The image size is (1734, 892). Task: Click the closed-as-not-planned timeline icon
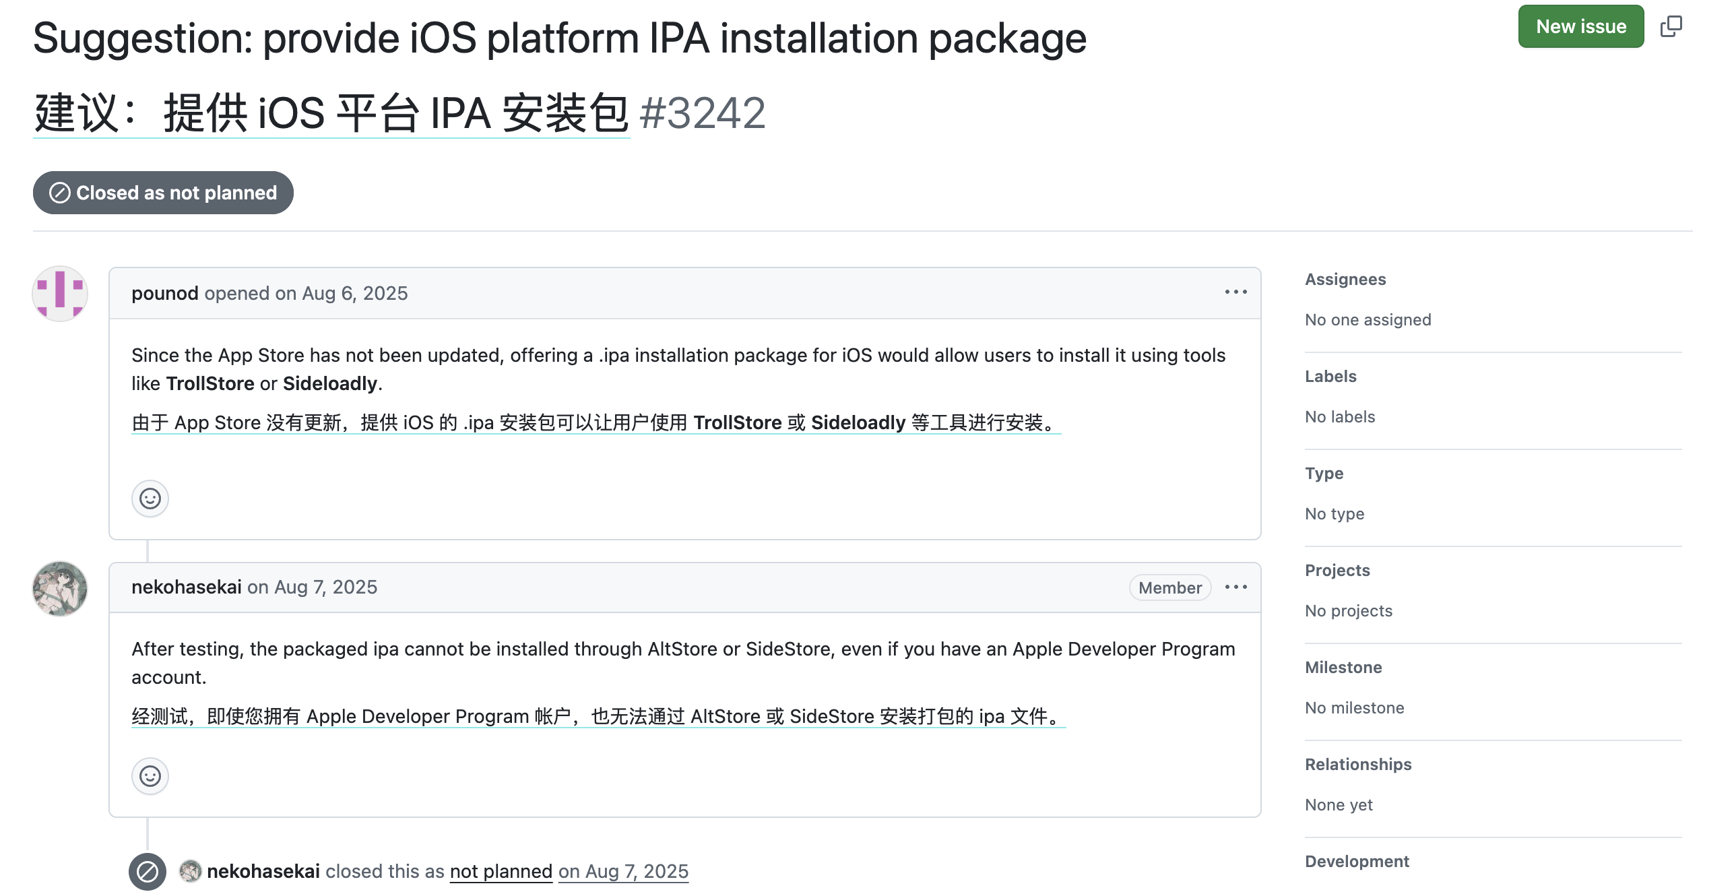148,872
